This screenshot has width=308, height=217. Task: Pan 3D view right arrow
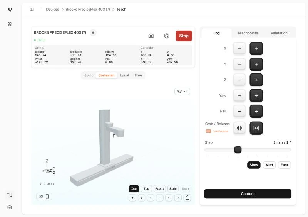(x=178, y=198)
